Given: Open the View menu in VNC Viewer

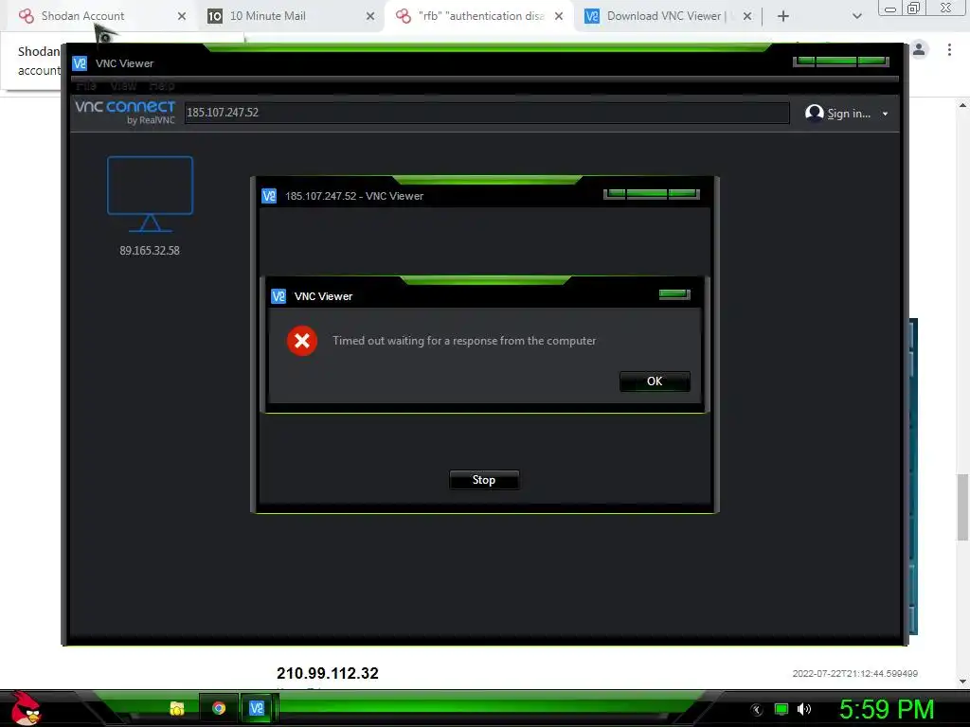Looking at the screenshot, I should coord(123,85).
